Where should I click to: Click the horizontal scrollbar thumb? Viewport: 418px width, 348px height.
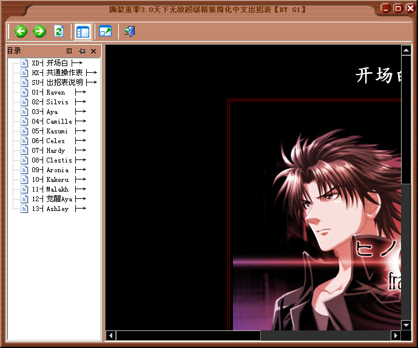pyautogui.click(x=188, y=335)
